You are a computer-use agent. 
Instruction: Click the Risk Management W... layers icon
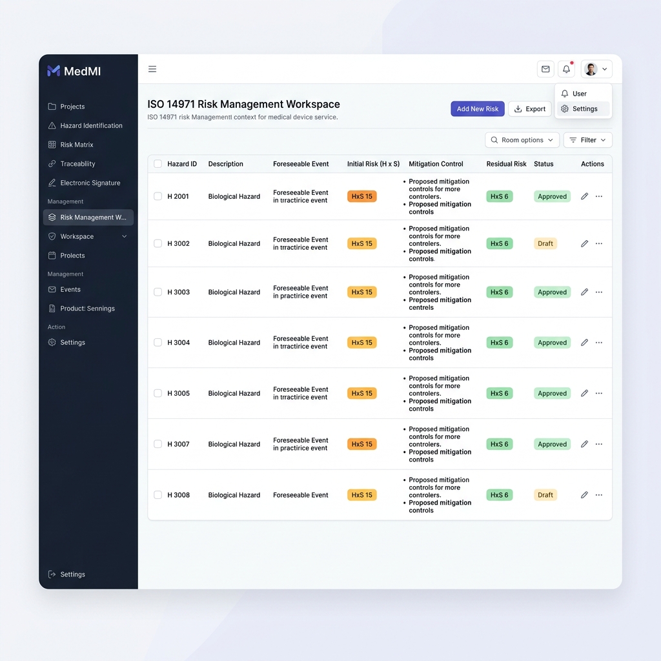pyautogui.click(x=52, y=217)
